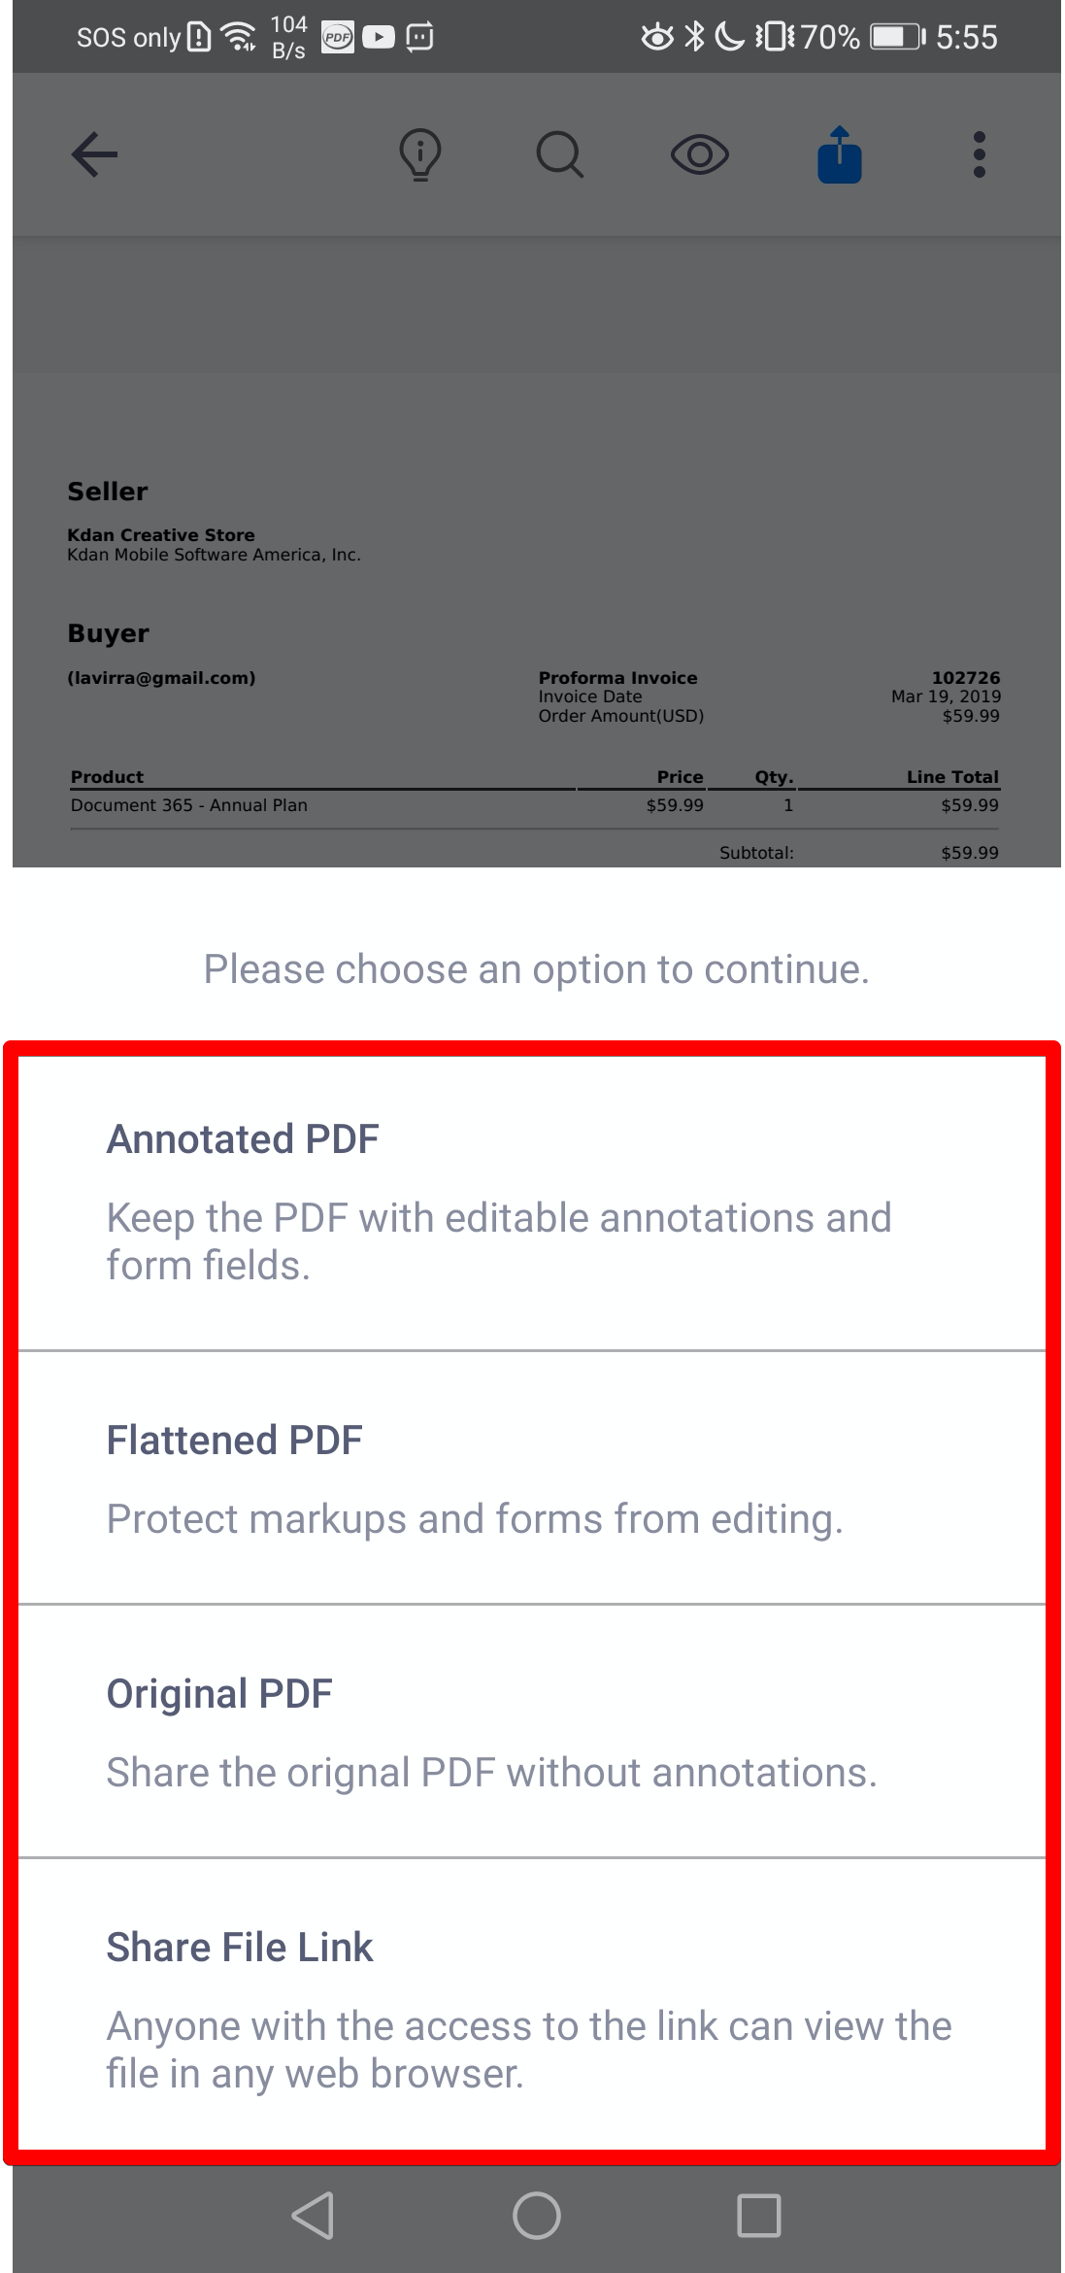Image resolution: width=1065 pixels, height=2273 pixels.
Task: Tap the YouTube notification status icon
Action: point(379,37)
